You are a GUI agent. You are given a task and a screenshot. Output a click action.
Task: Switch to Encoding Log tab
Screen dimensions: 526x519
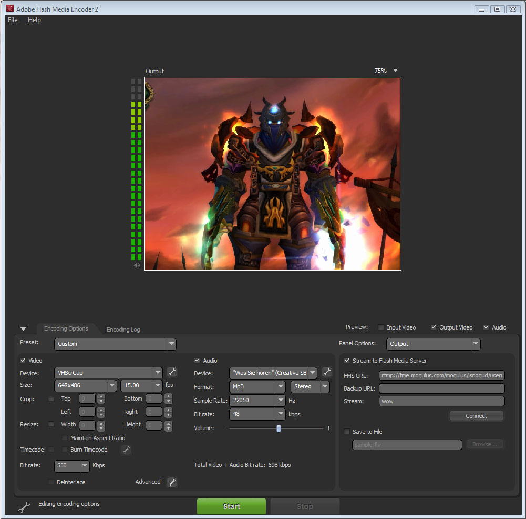click(123, 330)
